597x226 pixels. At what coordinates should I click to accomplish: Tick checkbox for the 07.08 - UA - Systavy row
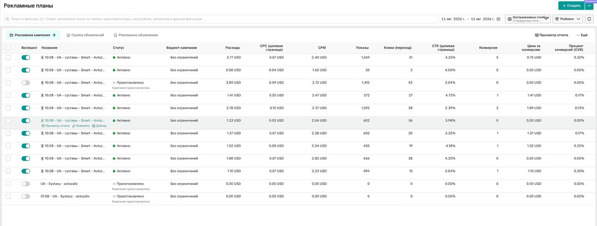[x=8, y=196]
